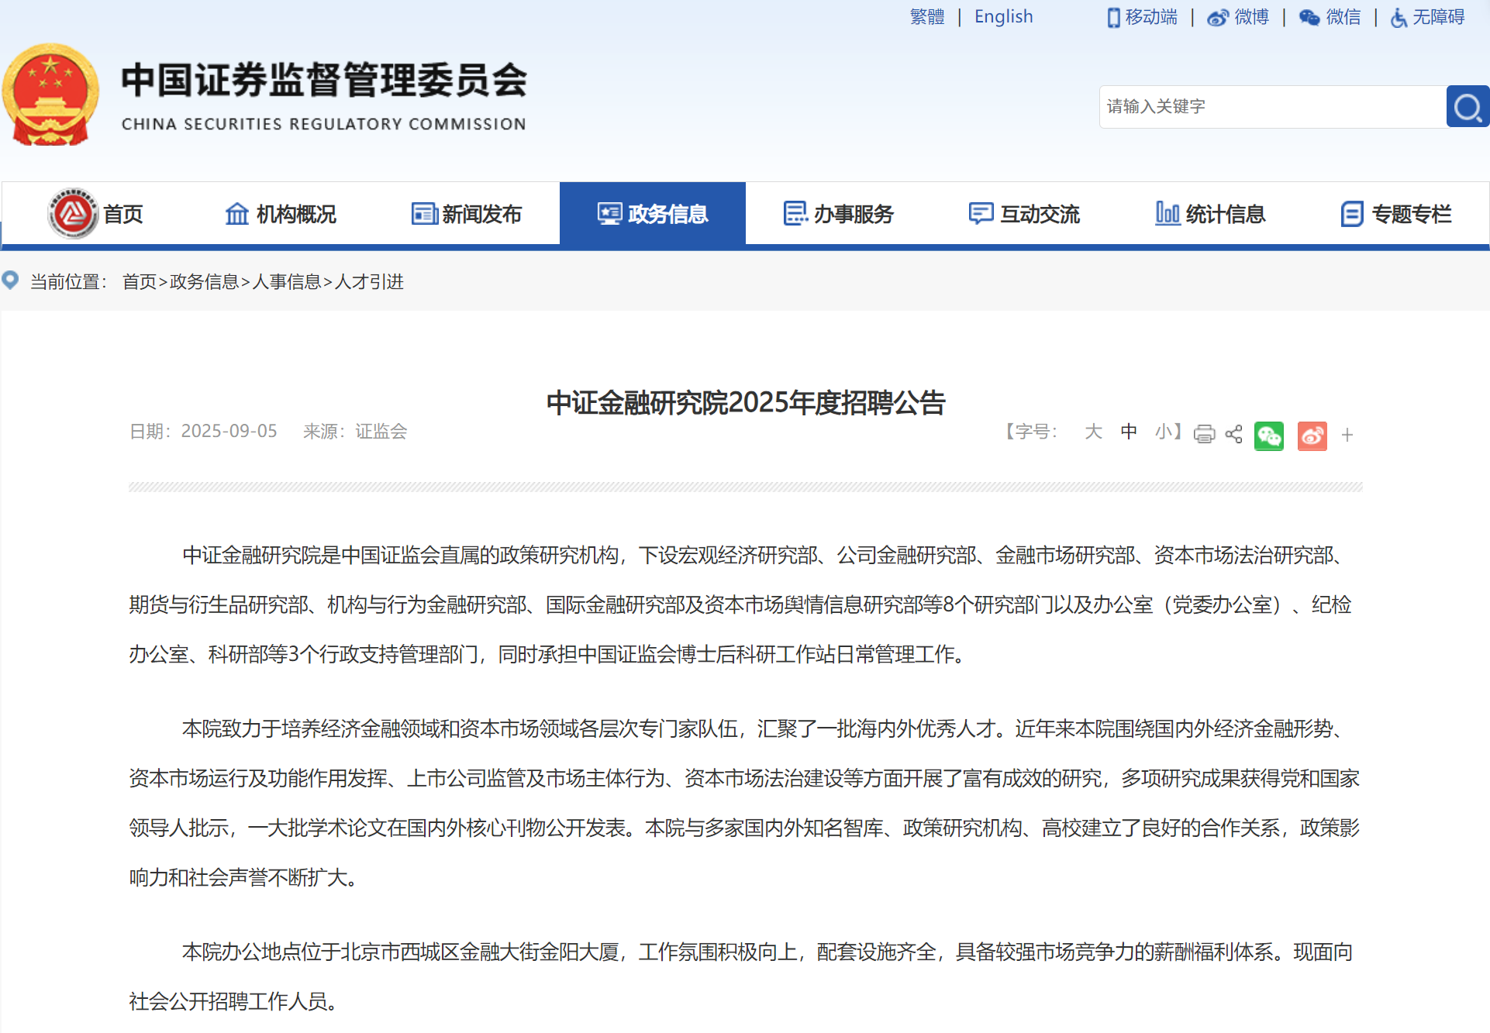
Task: Open the 移动端 mobile version link
Action: [1143, 17]
